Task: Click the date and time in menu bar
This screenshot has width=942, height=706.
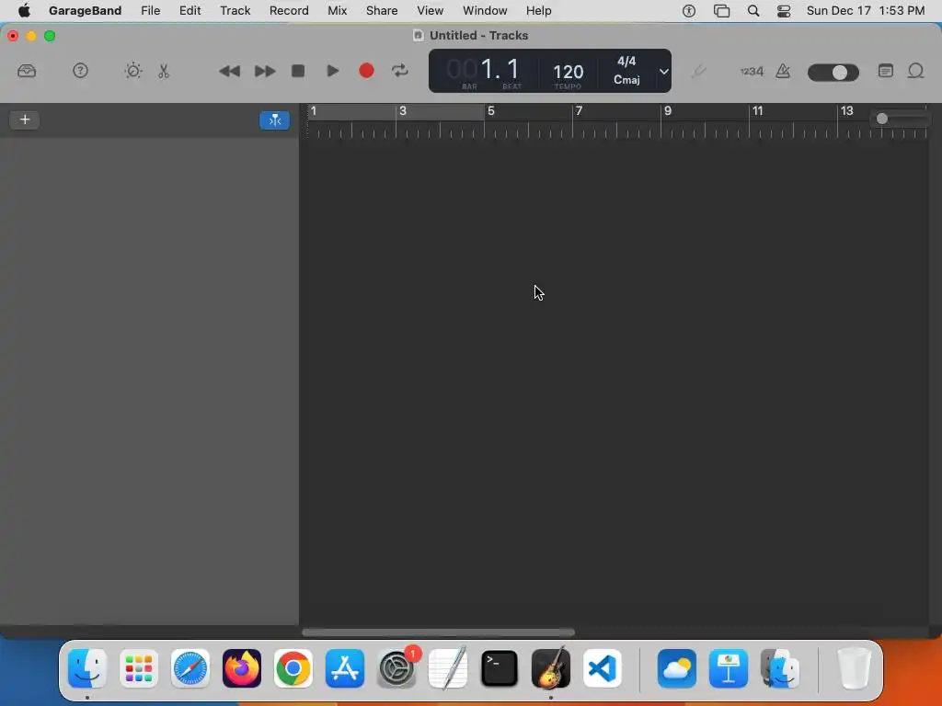Action: tap(866, 11)
